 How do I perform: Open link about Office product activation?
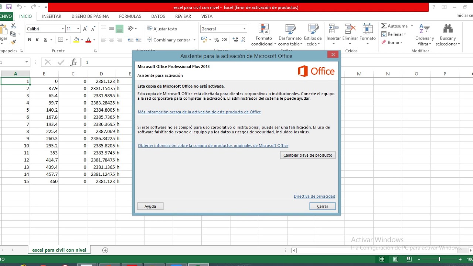pos(199,112)
